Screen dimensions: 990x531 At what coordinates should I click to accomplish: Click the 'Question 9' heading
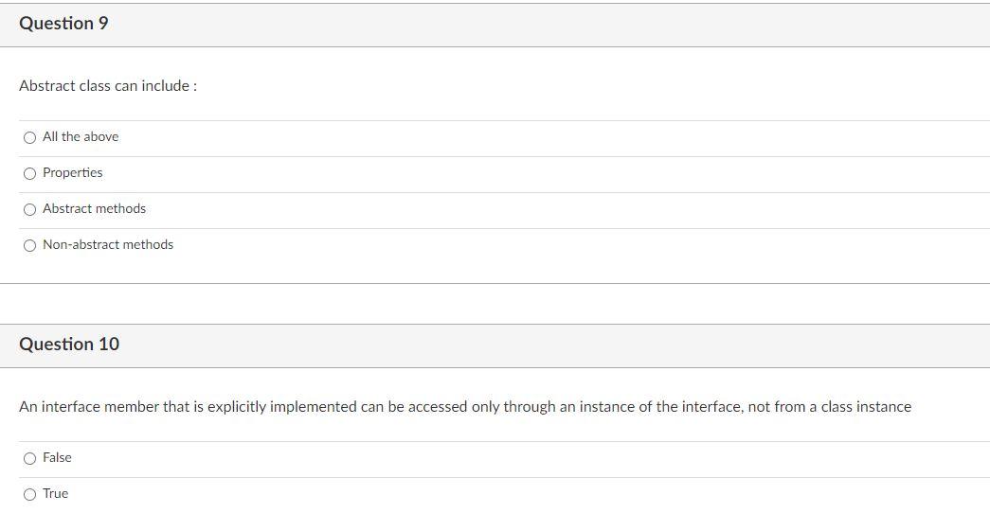pos(63,24)
